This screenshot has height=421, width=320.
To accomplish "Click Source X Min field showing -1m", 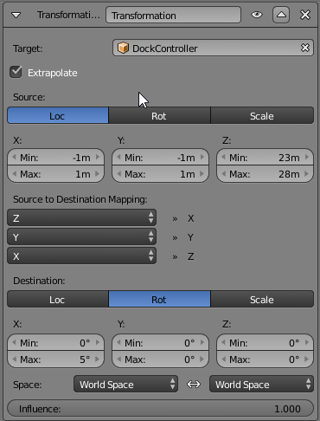I will point(55,158).
